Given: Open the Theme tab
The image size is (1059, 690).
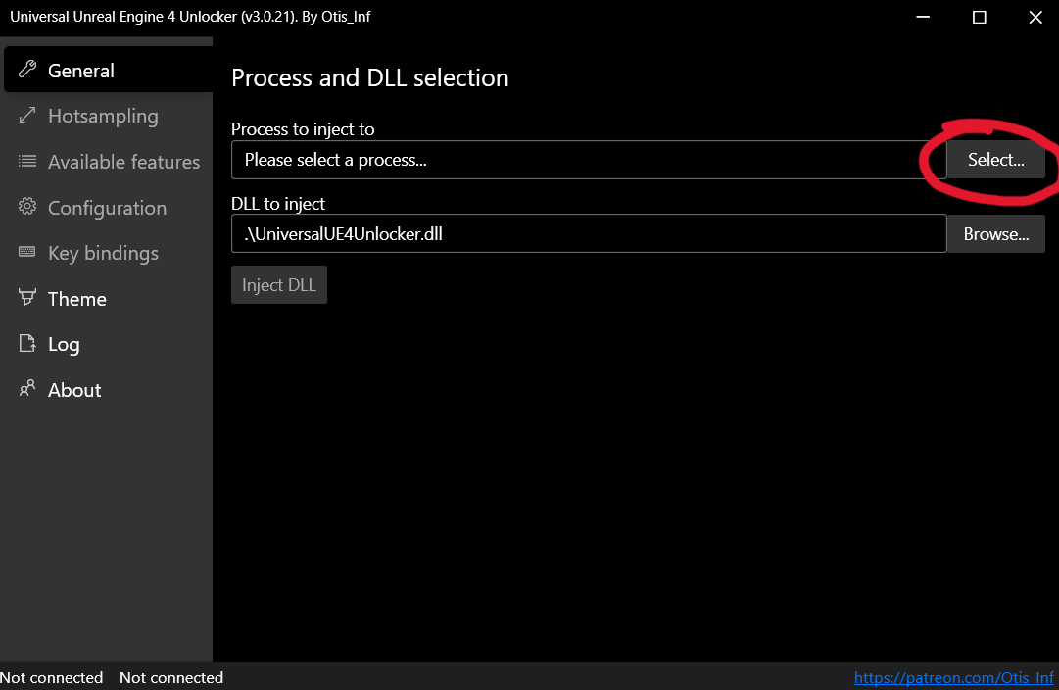Looking at the screenshot, I should (77, 299).
